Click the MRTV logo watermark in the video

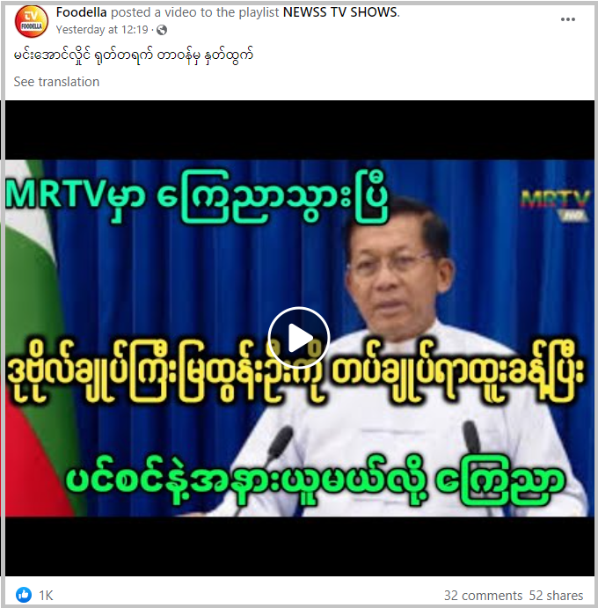(556, 204)
